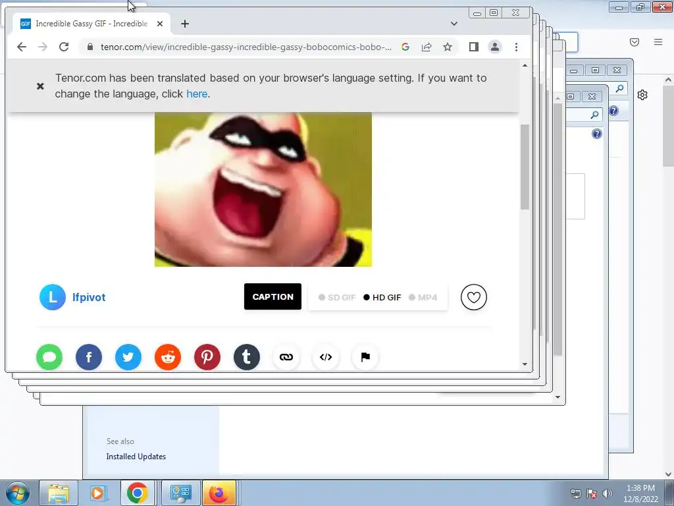View site information lock icon
This screenshot has width=674, height=506.
[x=90, y=47]
